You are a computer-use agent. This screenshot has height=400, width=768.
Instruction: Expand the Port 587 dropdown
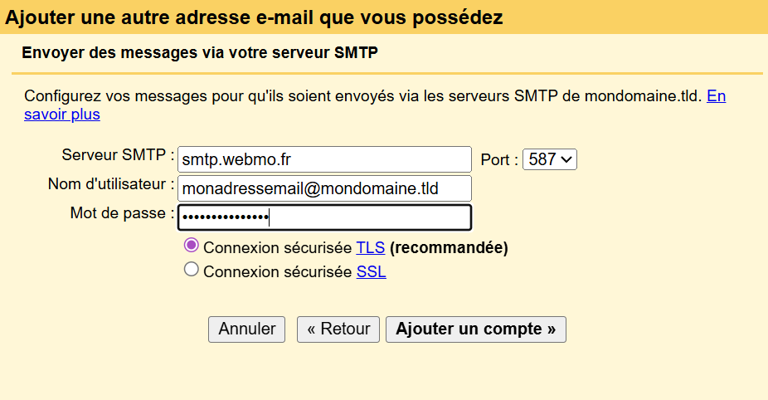549,159
